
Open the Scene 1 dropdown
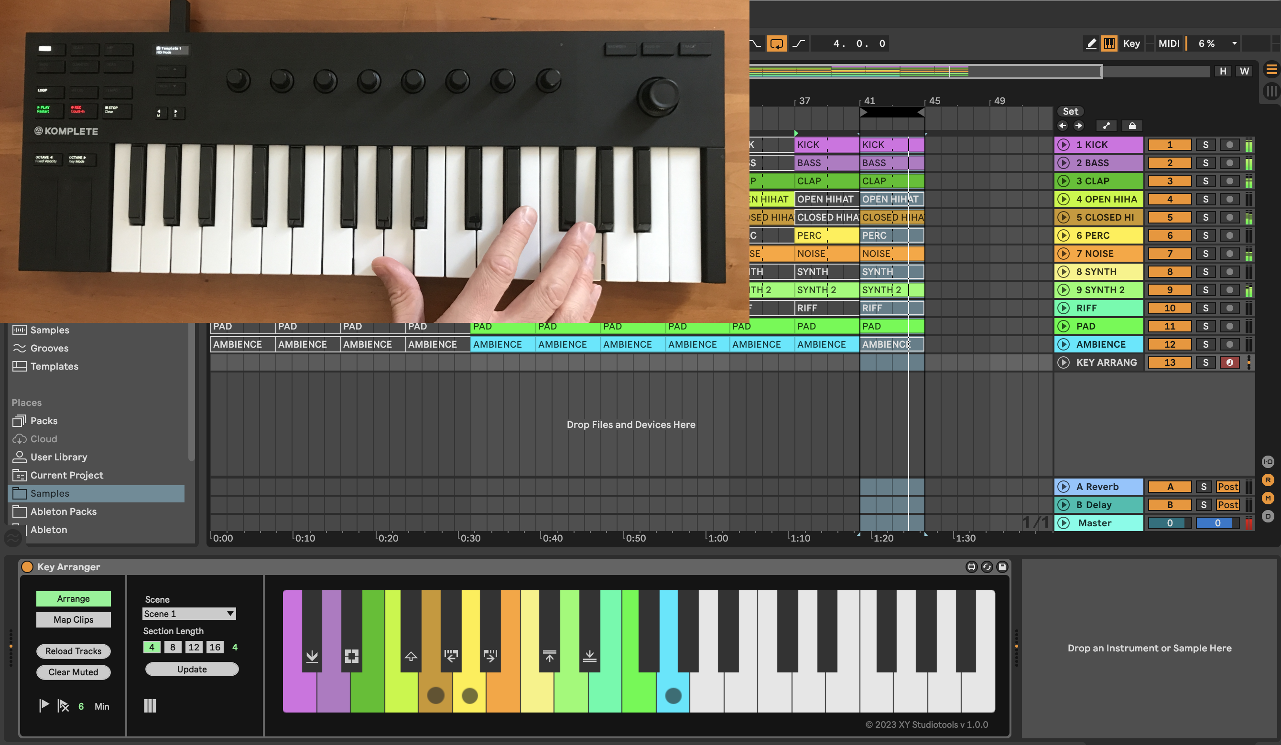pos(189,614)
